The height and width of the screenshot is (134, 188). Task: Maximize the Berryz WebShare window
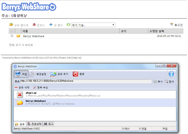click(164, 66)
